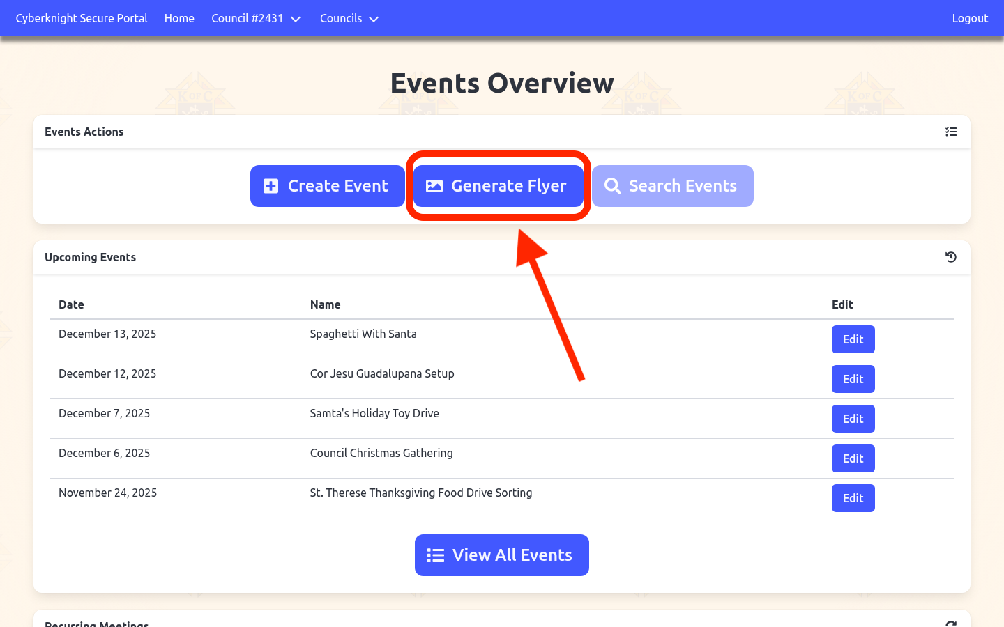Click the magnifier icon on Search Events
The width and height of the screenshot is (1004, 627).
click(x=612, y=186)
